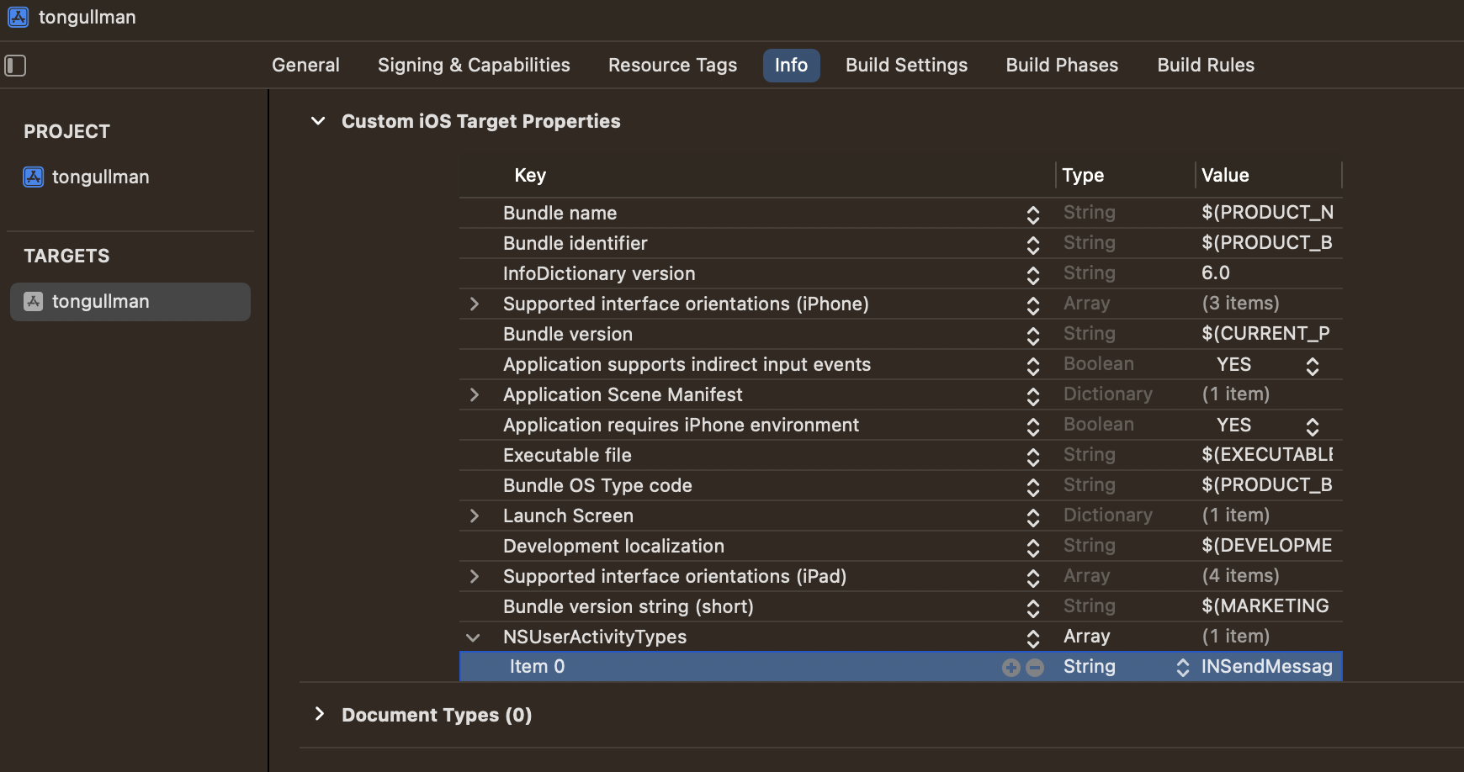
Task: Open the YES dropdown for Application supports indirect input events
Action: click(x=1313, y=365)
